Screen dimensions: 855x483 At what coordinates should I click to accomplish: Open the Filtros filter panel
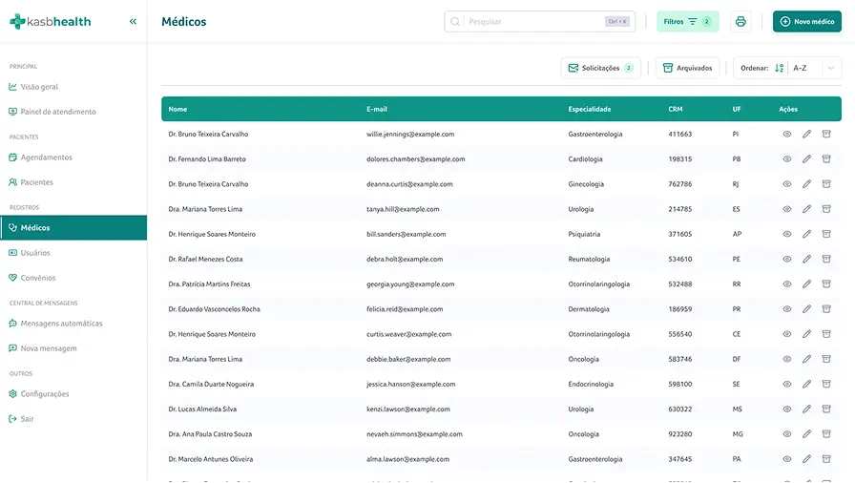pyautogui.click(x=687, y=22)
